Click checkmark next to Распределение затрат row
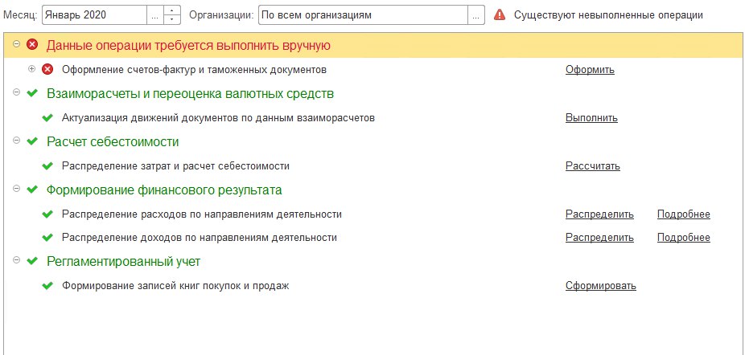Viewport: 745px width, 355px height. [47, 166]
